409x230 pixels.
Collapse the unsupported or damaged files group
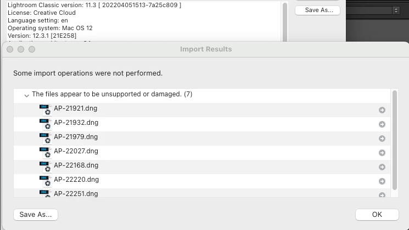point(26,95)
